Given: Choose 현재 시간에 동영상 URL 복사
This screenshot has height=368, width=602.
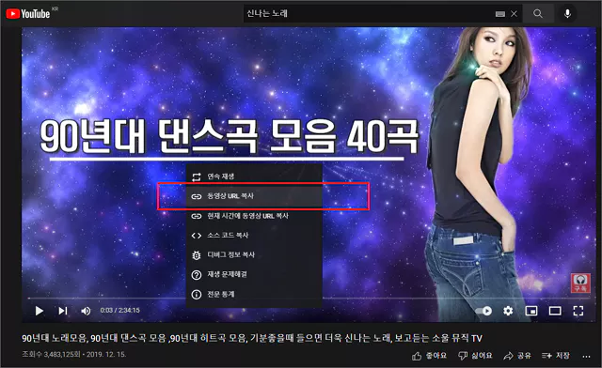Looking at the screenshot, I should click(x=254, y=216).
